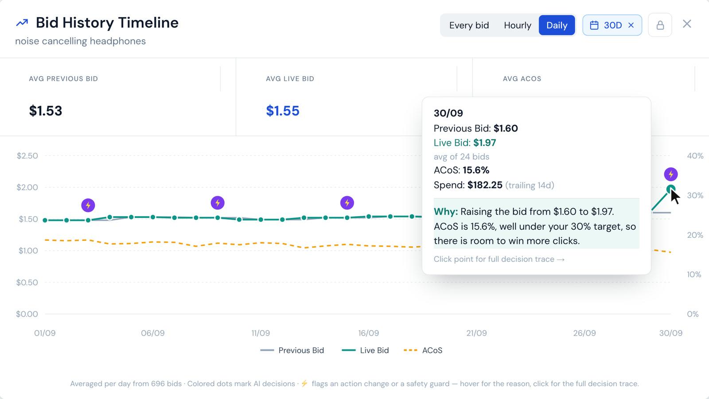Click the Spend $182.25 tooltip line

(494, 185)
